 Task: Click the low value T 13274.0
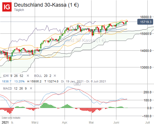click(51, 81)
